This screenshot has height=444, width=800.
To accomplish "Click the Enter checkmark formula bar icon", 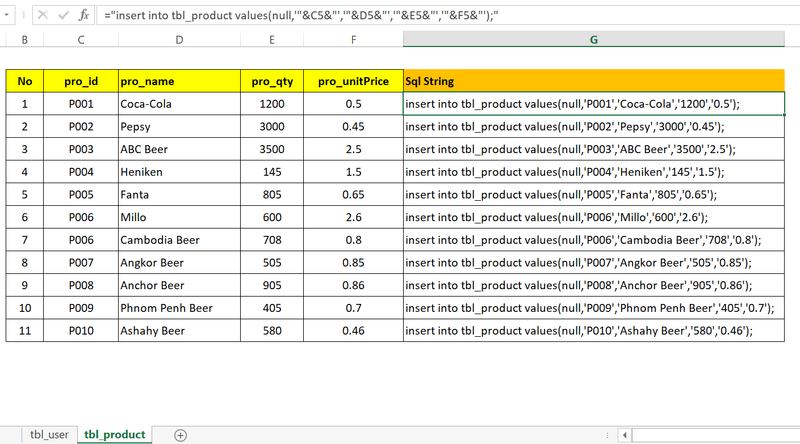I will (x=63, y=15).
